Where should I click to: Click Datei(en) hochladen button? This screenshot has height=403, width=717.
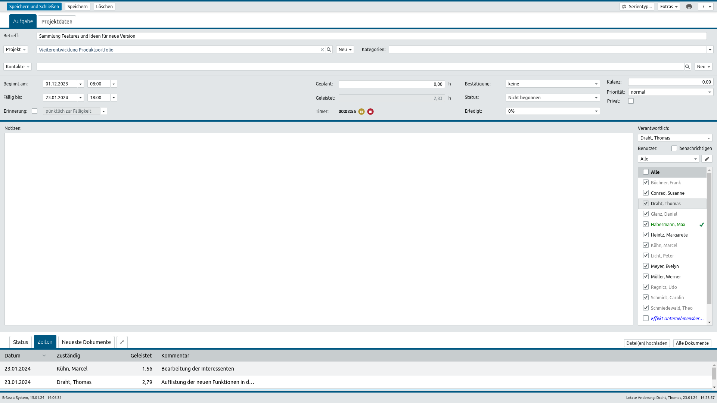click(x=646, y=343)
